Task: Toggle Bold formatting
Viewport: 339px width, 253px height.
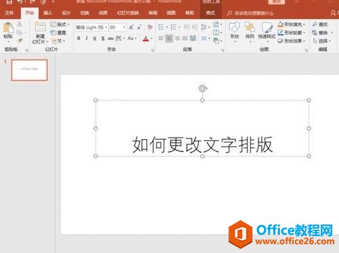Action: [x=79, y=39]
